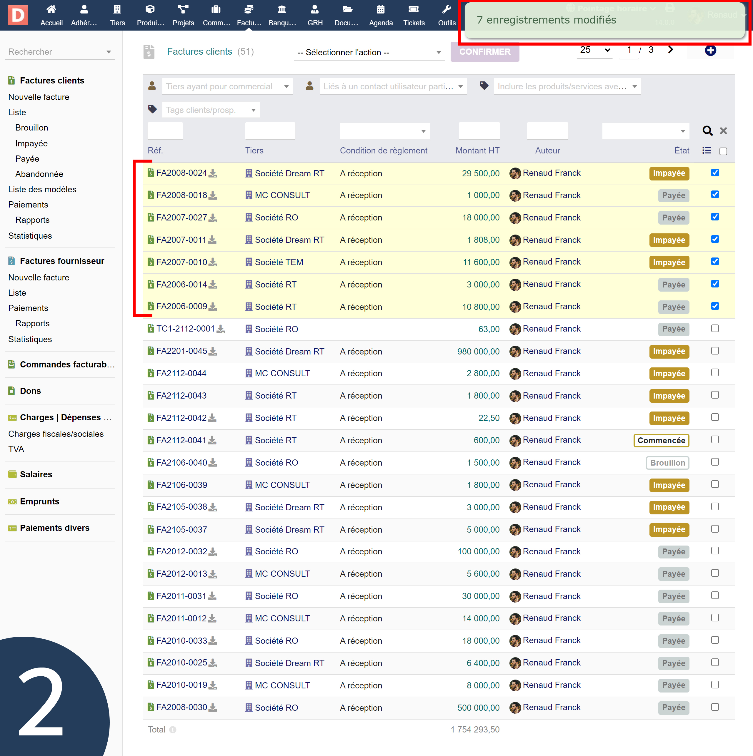
Task: Click the Réf. filter input field
Action: [x=165, y=131]
